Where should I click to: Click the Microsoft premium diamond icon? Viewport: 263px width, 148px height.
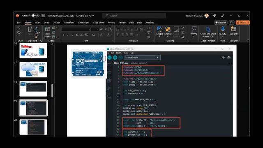215,16
